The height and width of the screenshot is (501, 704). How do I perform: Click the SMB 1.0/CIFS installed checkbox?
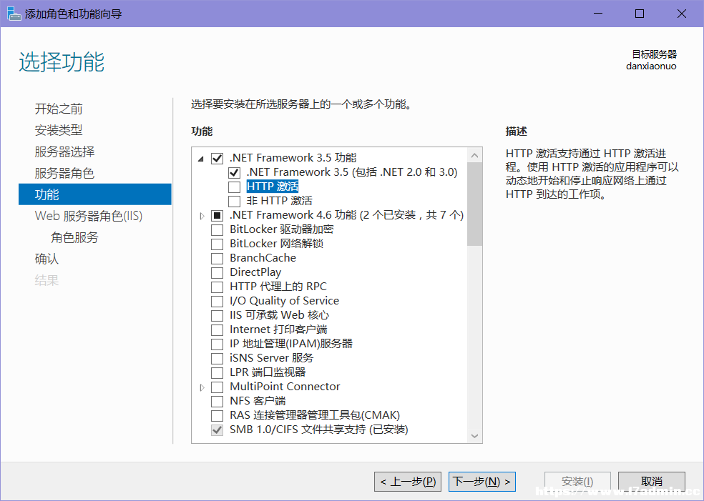217,430
